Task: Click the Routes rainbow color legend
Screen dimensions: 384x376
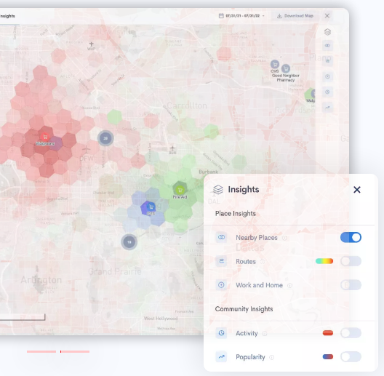Action: pos(324,261)
